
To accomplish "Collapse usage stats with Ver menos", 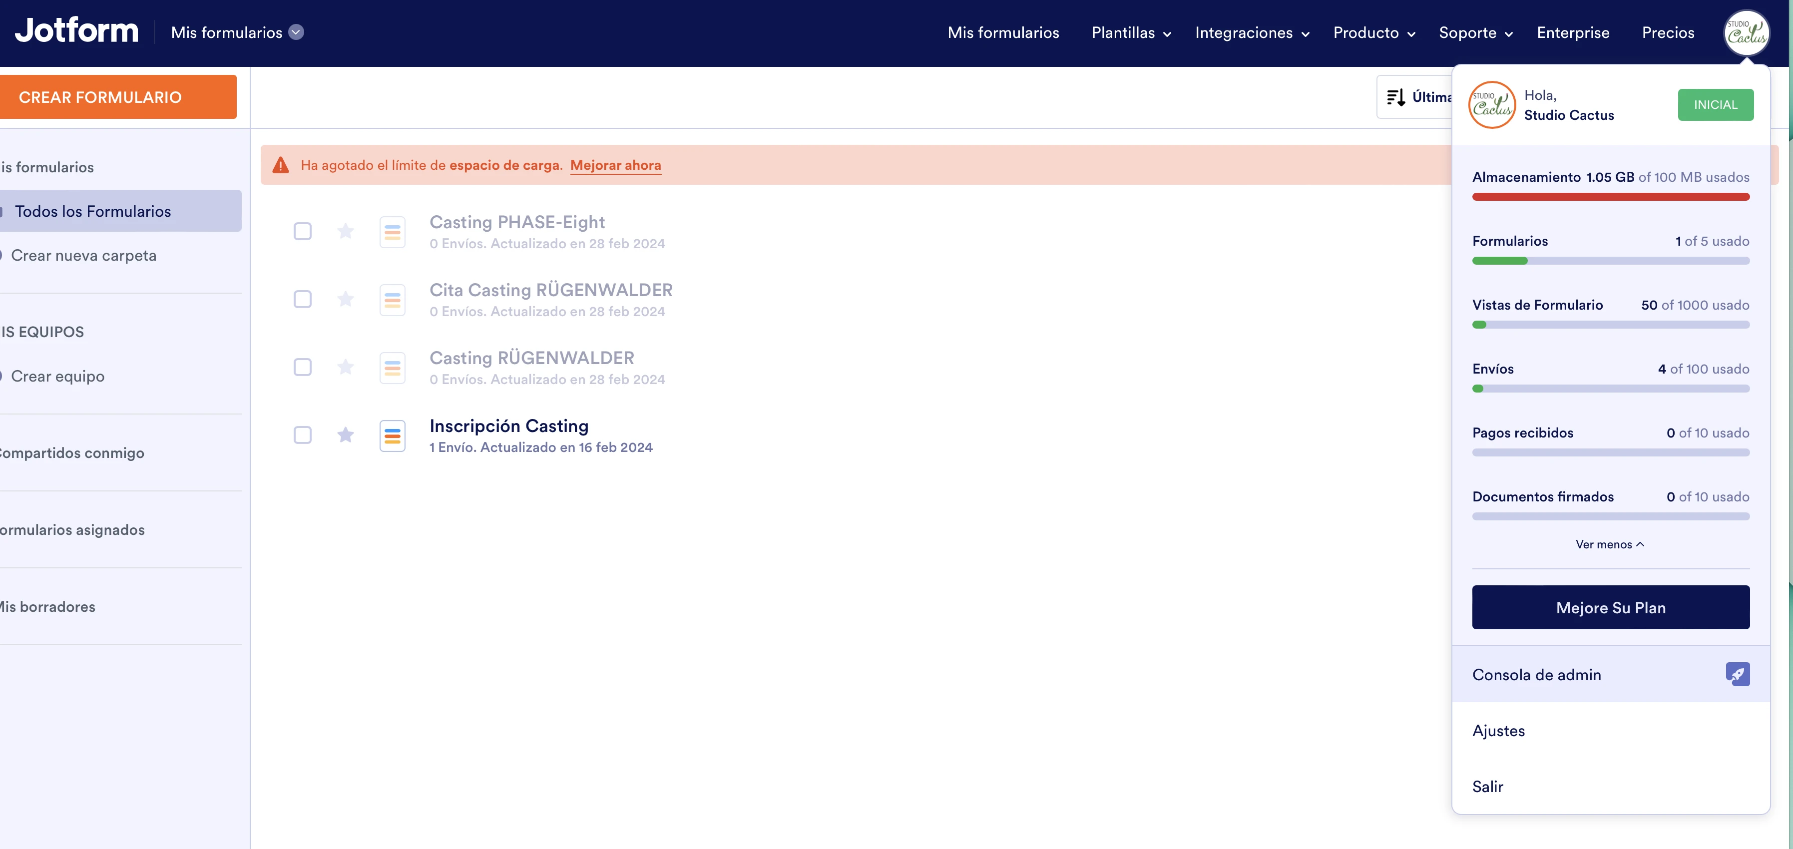I will pos(1610,544).
